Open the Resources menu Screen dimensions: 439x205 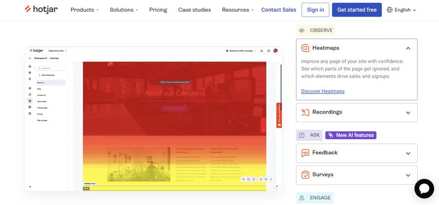pyautogui.click(x=238, y=10)
